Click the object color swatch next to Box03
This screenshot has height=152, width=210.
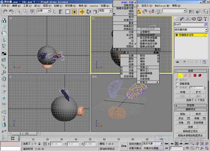click(206, 24)
